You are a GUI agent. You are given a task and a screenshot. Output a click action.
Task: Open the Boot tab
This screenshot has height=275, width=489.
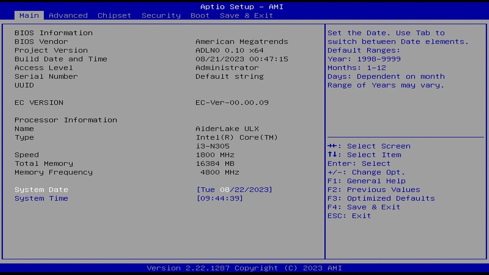tap(200, 16)
